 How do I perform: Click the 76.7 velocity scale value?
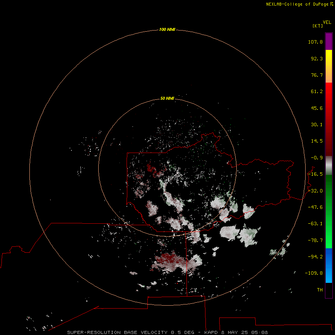pos(317,75)
